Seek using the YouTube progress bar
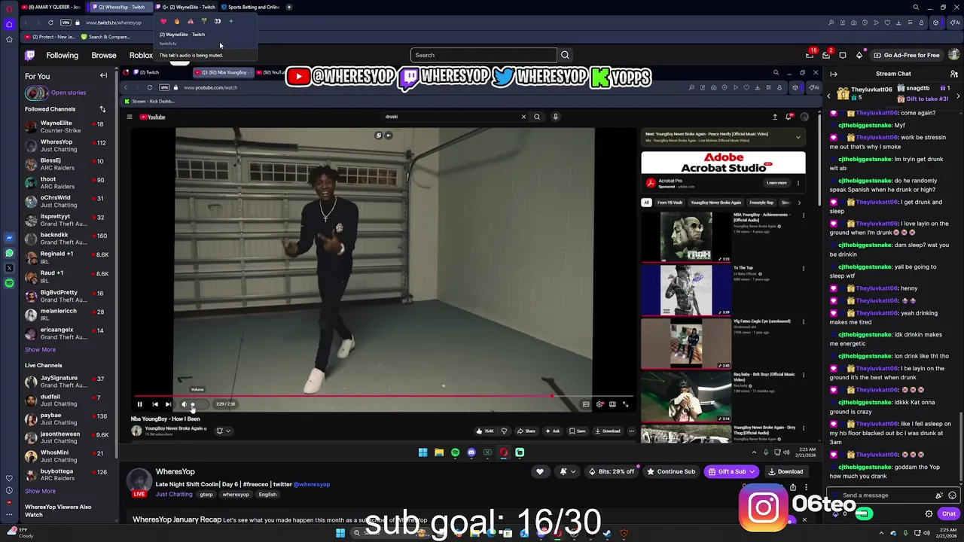Screen dimensions: 964x542 click(x=384, y=395)
